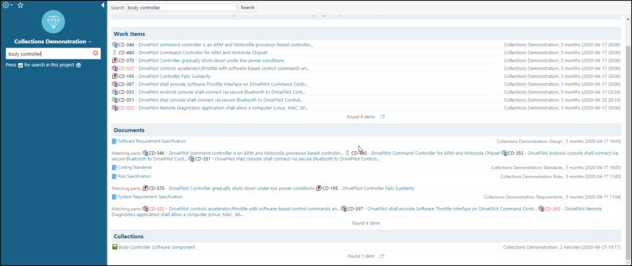Click the Collections Demonstration diamond logo

click(x=53, y=22)
